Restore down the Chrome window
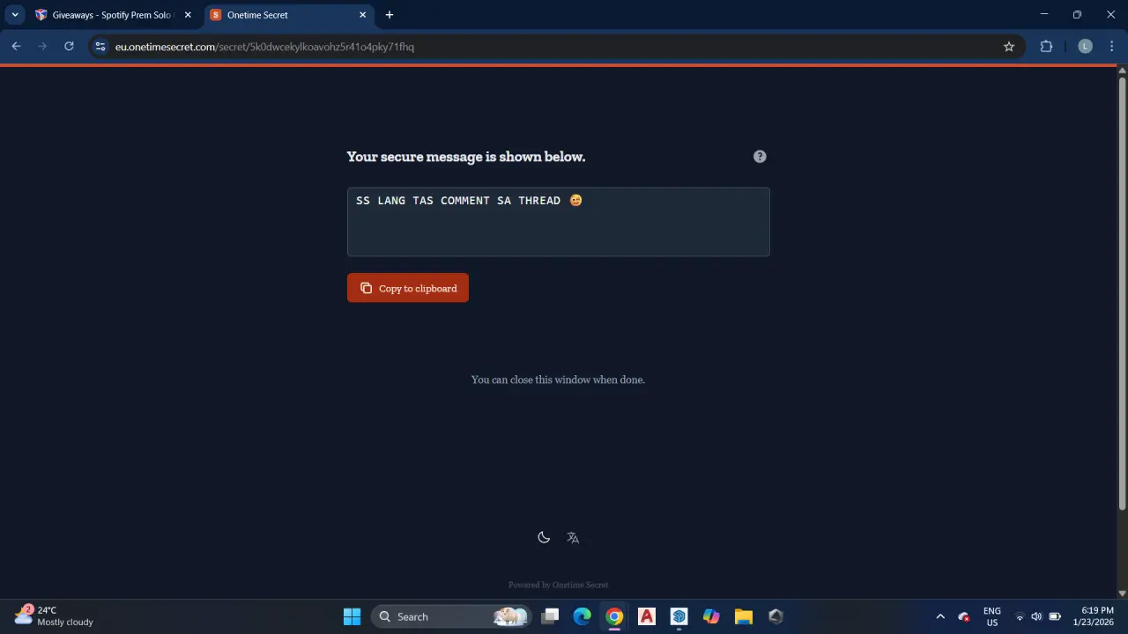The height and width of the screenshot is (634, 1128). 1077,14
